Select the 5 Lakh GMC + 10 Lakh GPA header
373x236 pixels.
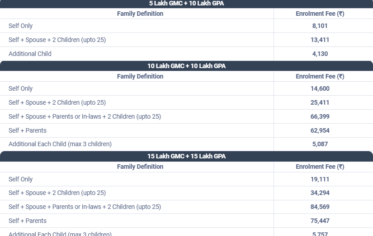(186, 3)
